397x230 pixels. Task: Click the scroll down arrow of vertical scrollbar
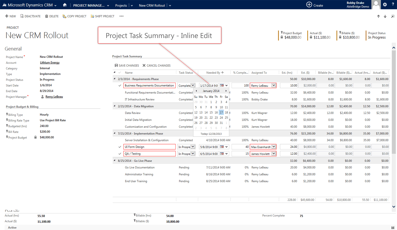click(394, 207)
